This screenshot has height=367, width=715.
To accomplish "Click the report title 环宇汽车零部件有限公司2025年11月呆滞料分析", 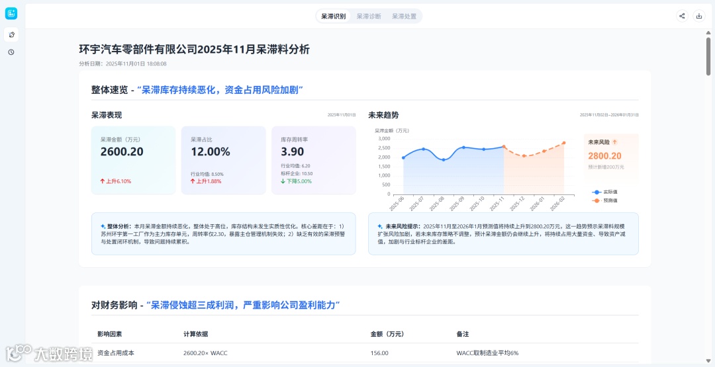I will coord(195,50).
